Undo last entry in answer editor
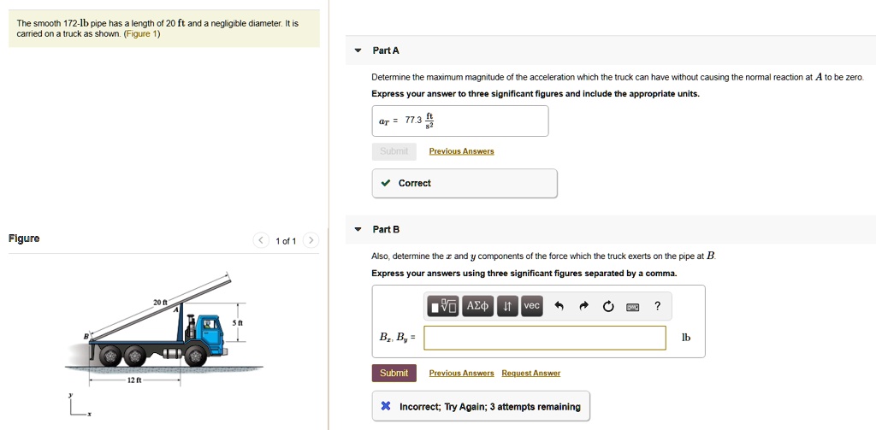876x430 pixels. 559,307
